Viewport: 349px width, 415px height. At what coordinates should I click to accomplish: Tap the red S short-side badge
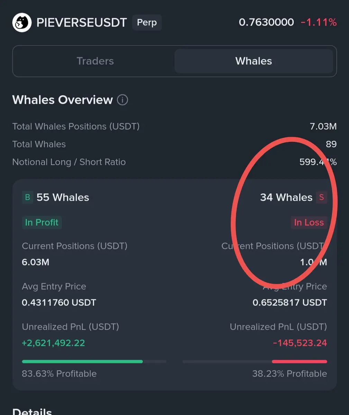321,197
